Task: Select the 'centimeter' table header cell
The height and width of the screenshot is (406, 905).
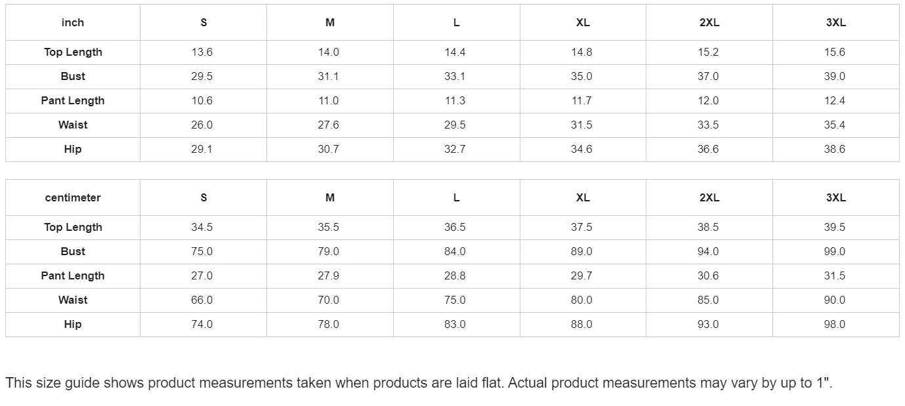Action: (x=73, y=197)
